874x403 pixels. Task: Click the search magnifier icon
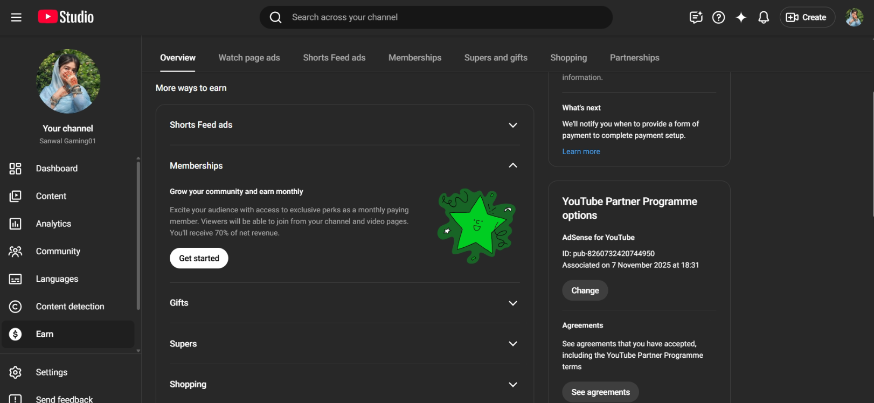275,17
